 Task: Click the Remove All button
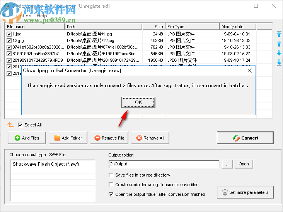click(150, 138)
